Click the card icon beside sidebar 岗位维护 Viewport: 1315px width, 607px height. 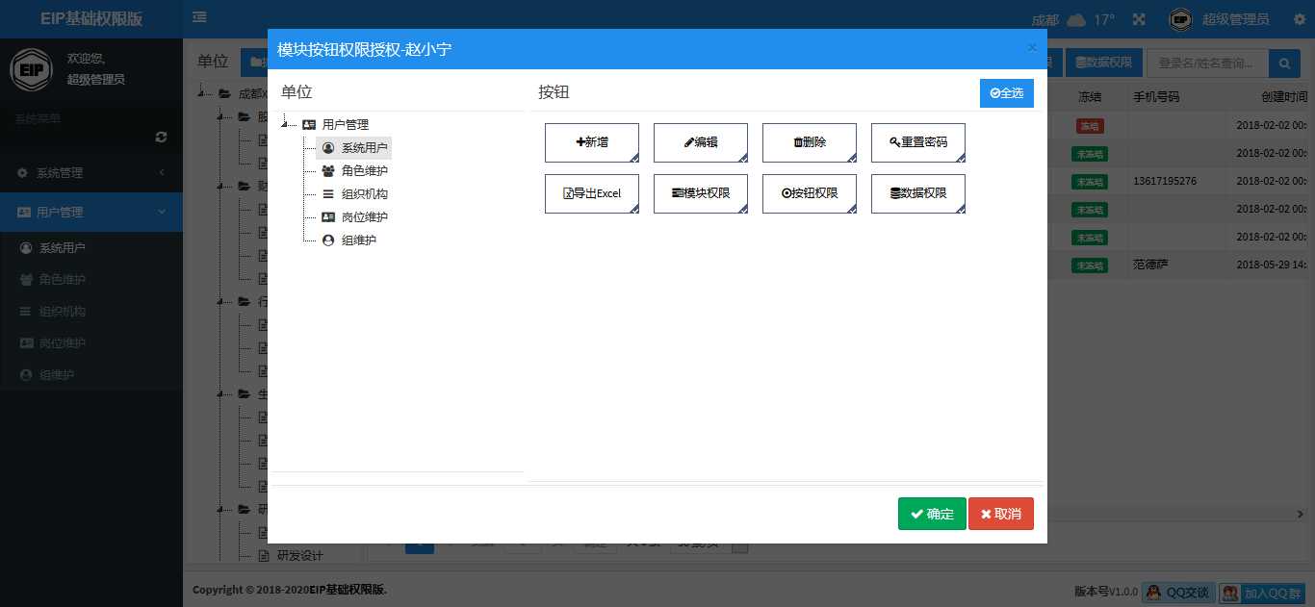tap(26, 343)
